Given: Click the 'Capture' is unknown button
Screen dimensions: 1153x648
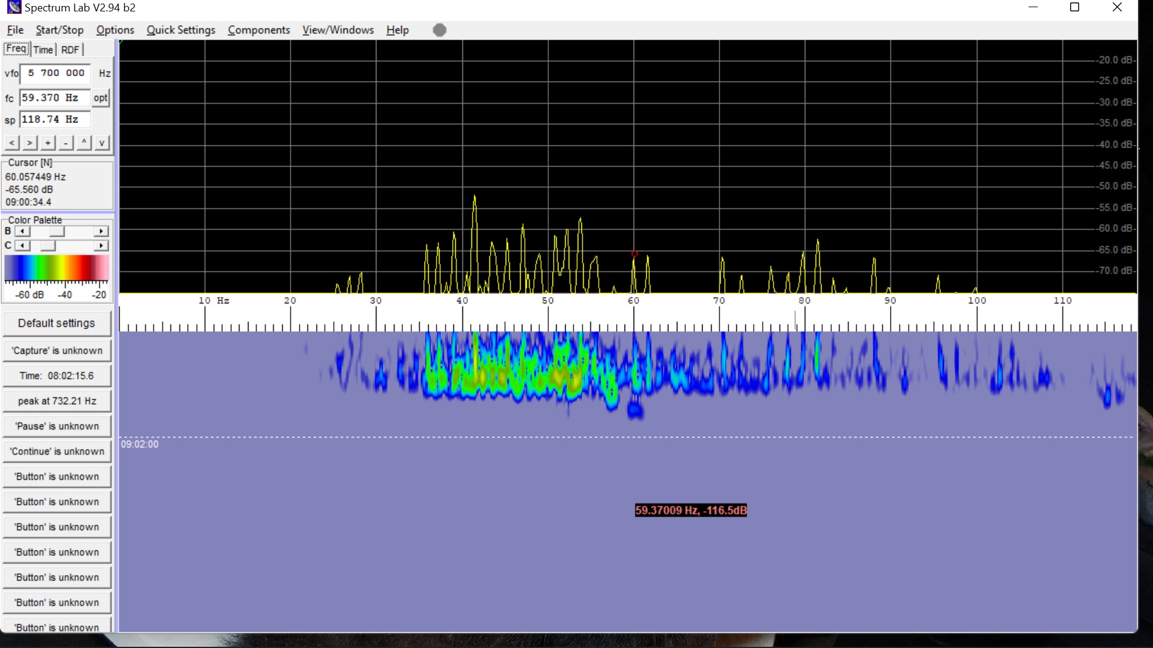Looking at the screenshot, I should point(57,350).
